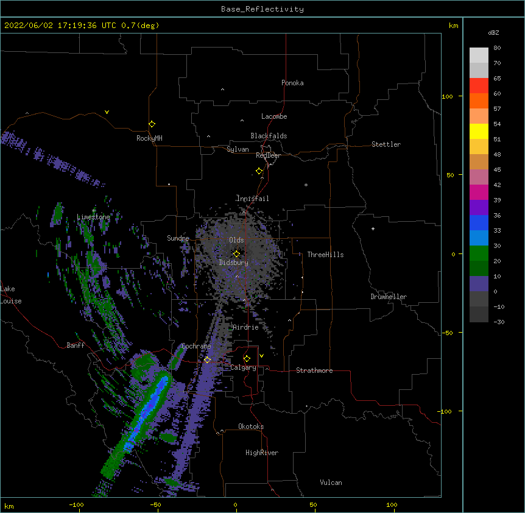Click the Limestone label
The width and height of the screenshot is (525, 513).
pos(93,217)
